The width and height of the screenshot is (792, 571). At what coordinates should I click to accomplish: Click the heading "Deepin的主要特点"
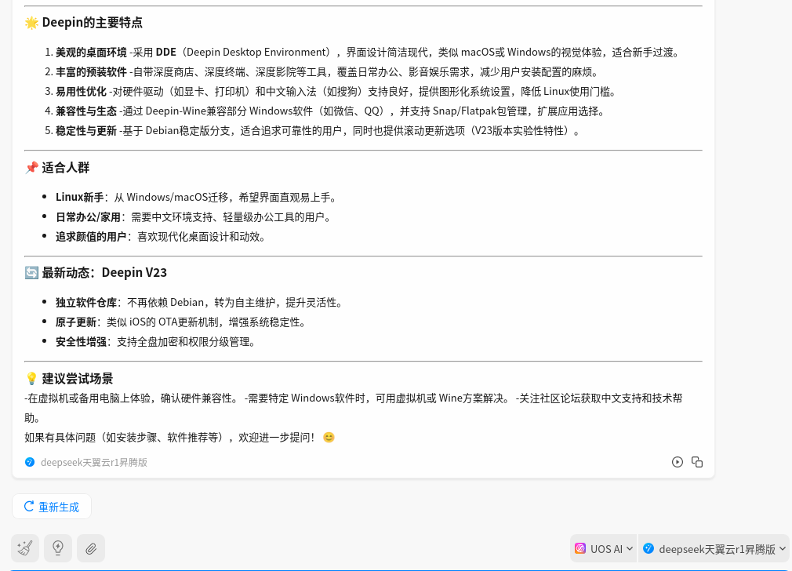point(93,22)
